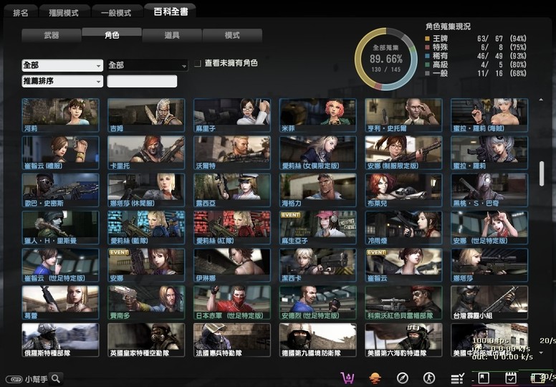This screenshot has height=387, width=556.
Task: Click the running figure icon
Action: click(429, 378)
